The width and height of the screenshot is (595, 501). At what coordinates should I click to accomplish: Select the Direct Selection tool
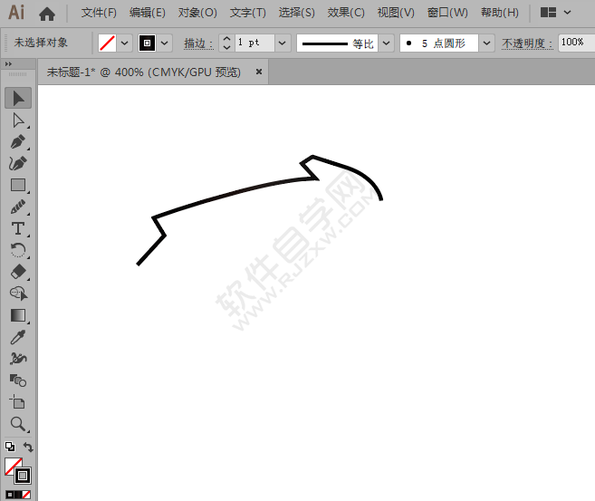17,120
